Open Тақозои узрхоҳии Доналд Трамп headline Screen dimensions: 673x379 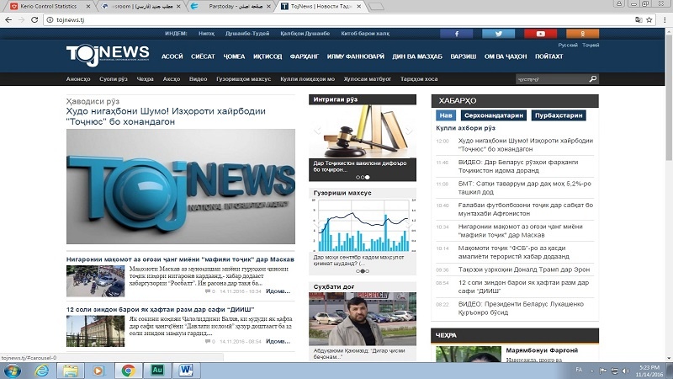point(523,270)
